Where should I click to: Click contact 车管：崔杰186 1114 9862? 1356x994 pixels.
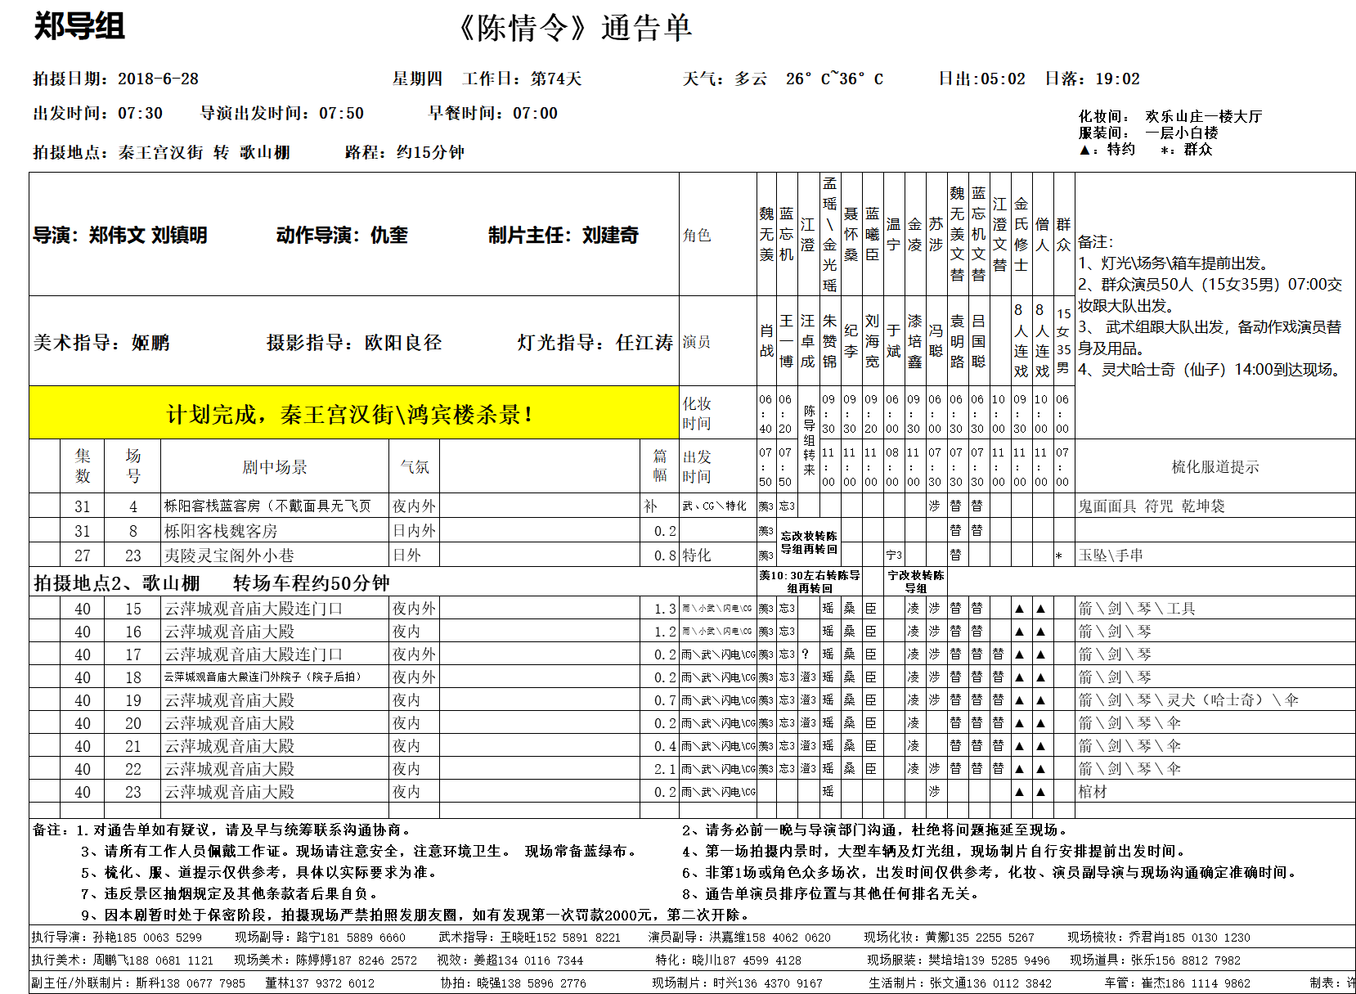point(1177,983)
